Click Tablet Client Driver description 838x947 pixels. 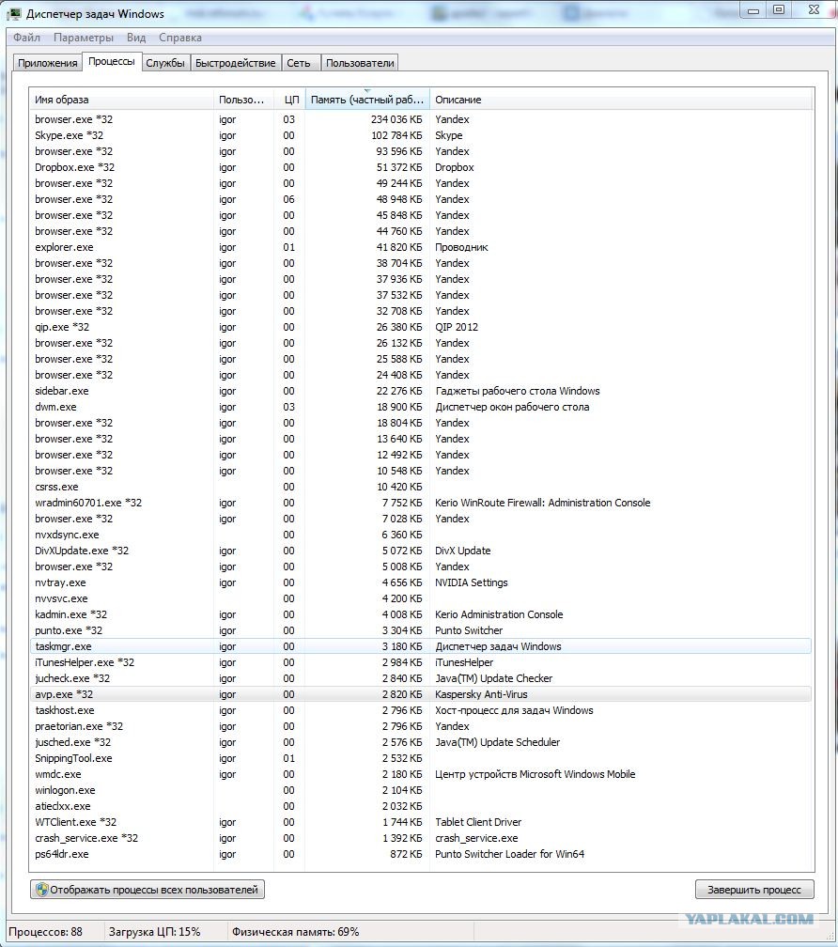[x=478, y=822]
